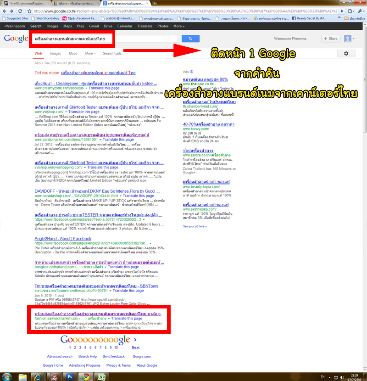Open Privacy & Terms footer link

[118, 365]
